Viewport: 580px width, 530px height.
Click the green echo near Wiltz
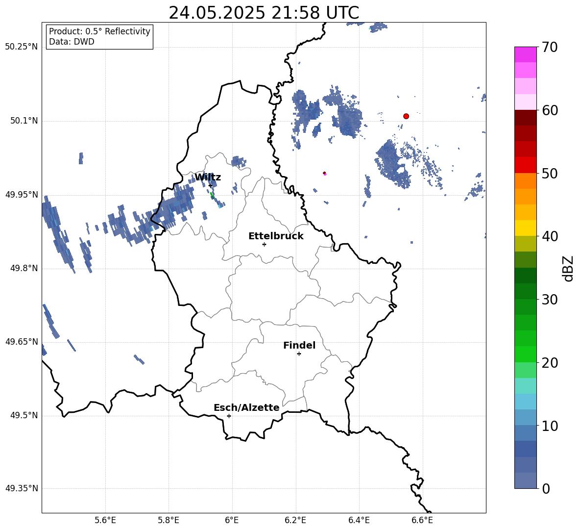coord(212,196)
